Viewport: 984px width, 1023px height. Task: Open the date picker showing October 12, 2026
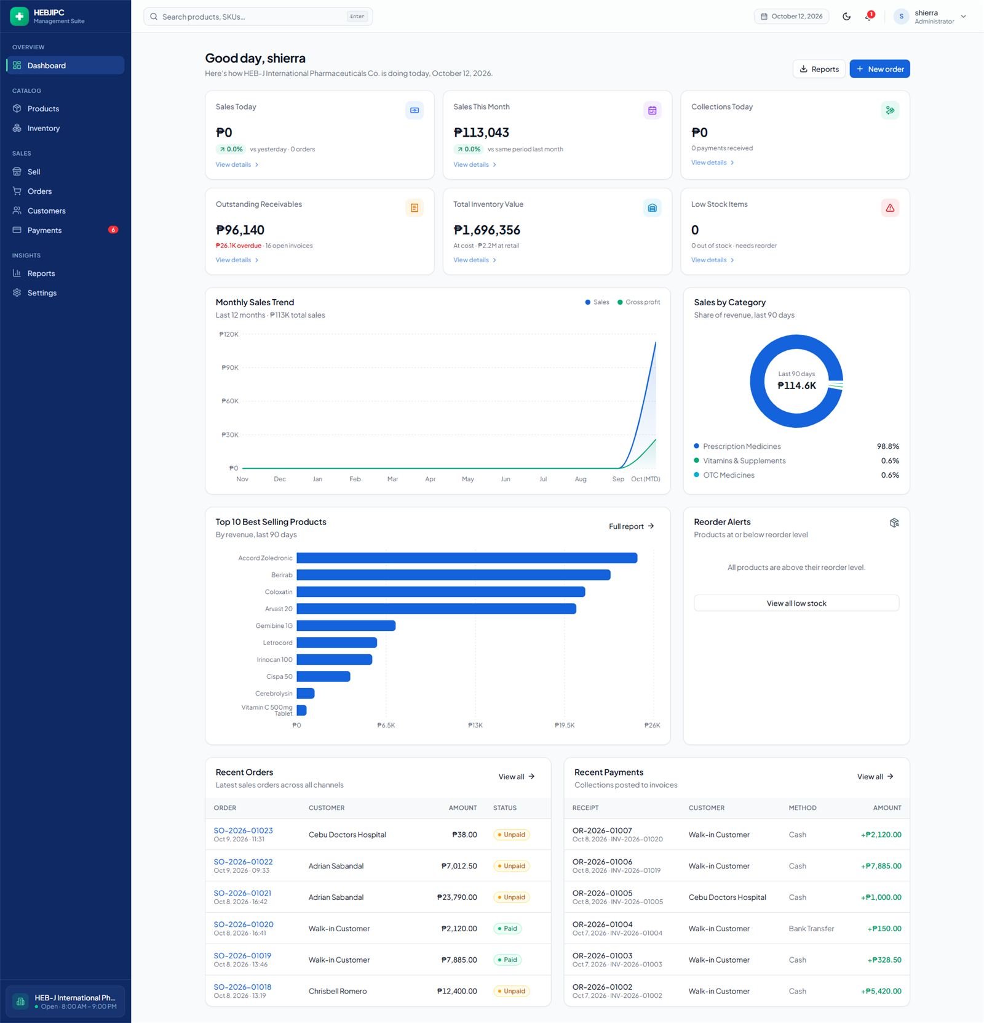pos(792,17)
